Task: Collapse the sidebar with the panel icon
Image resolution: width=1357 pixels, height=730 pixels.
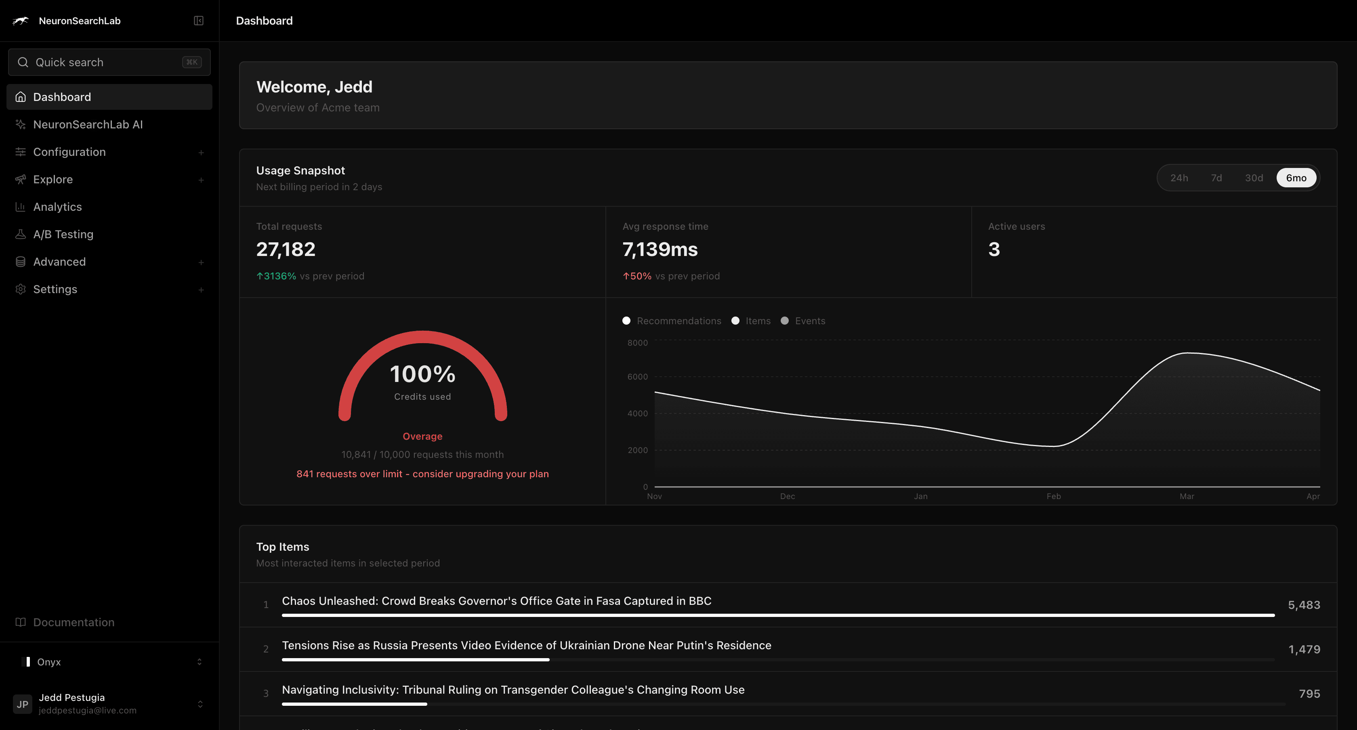Action: [199, 21]
